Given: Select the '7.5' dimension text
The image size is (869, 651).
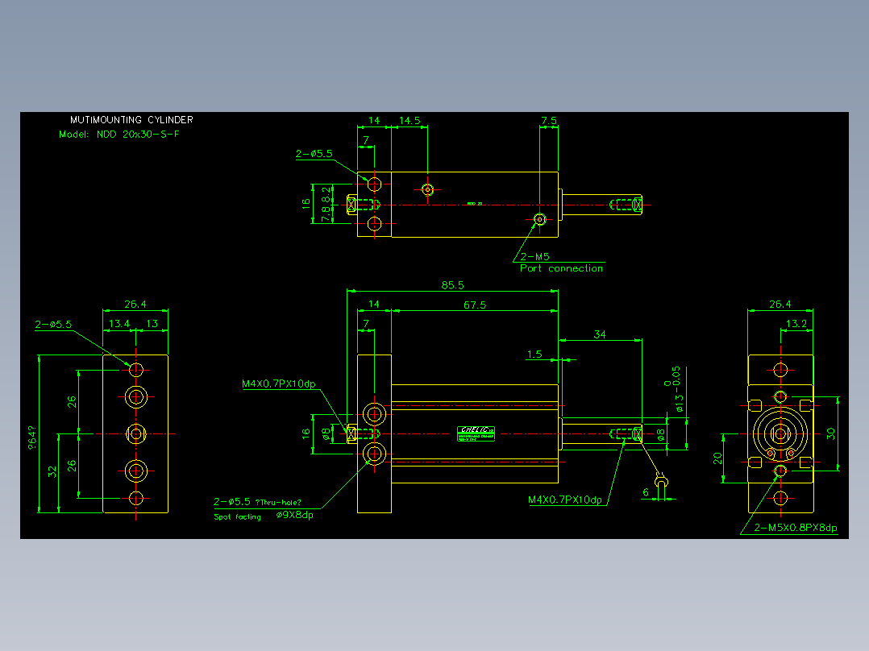Looking at the screenshot, I should [x=549, y=120].
